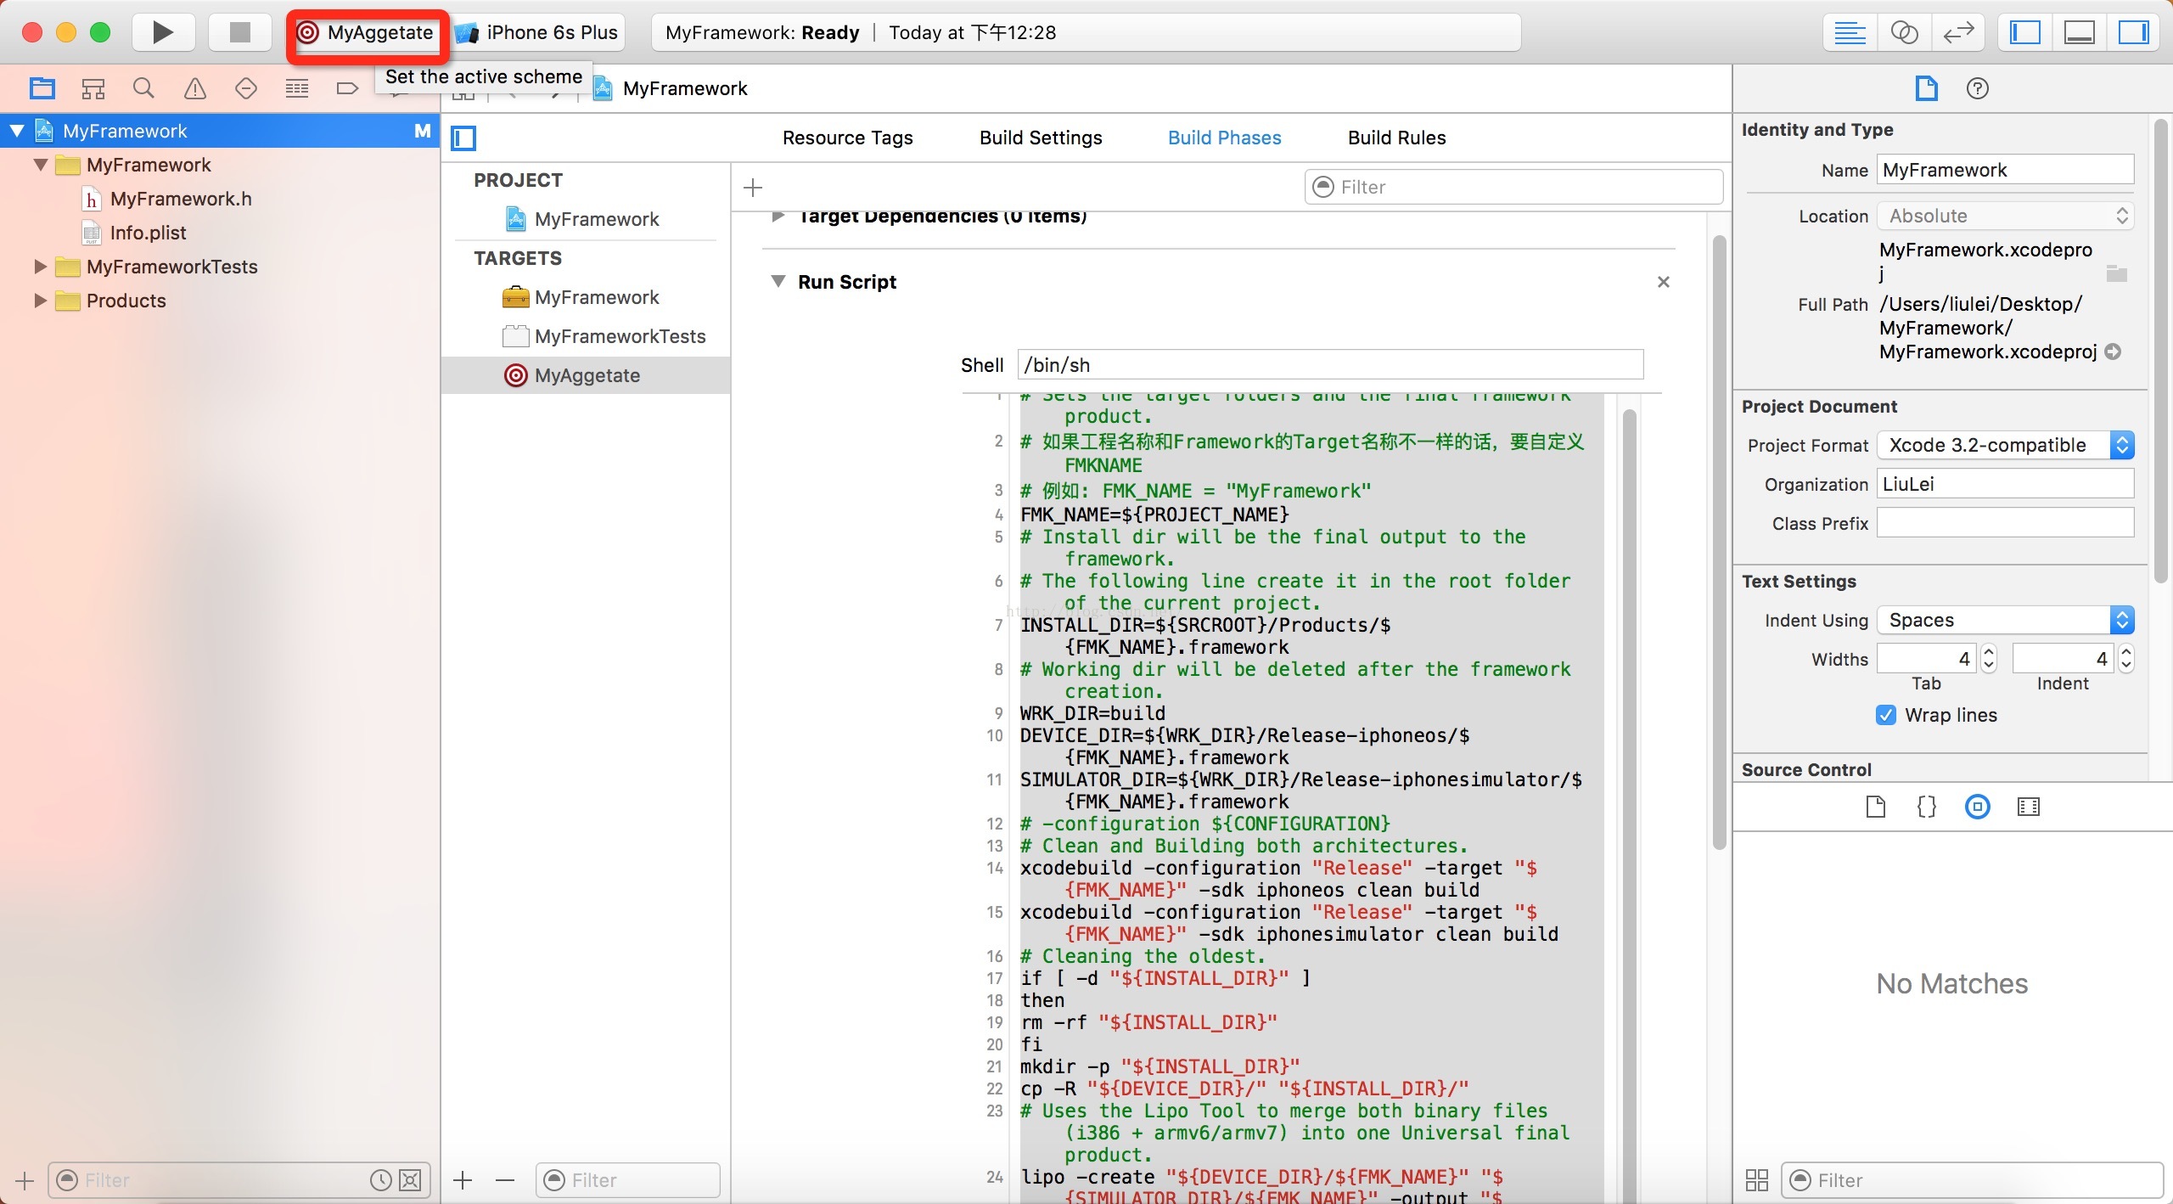Expand Target Dependencies section
The height and width of the screenshot is (1204, 2173).
tap(778, 217)
